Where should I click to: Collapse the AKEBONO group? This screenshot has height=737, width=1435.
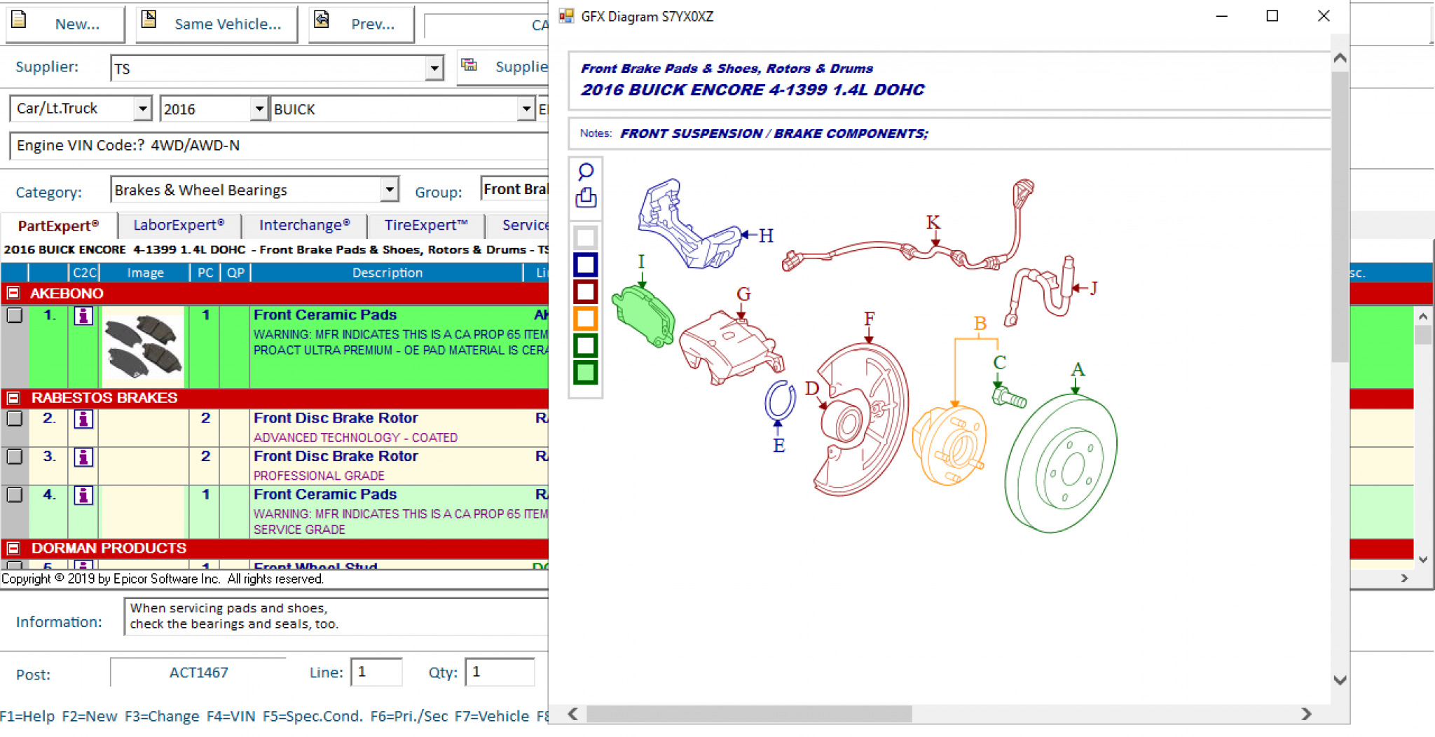tap(13, 293)
